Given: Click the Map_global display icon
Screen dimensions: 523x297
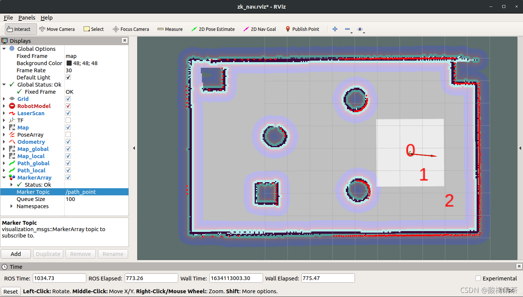Looking at the screenshot, I should (x=12, y=149).
